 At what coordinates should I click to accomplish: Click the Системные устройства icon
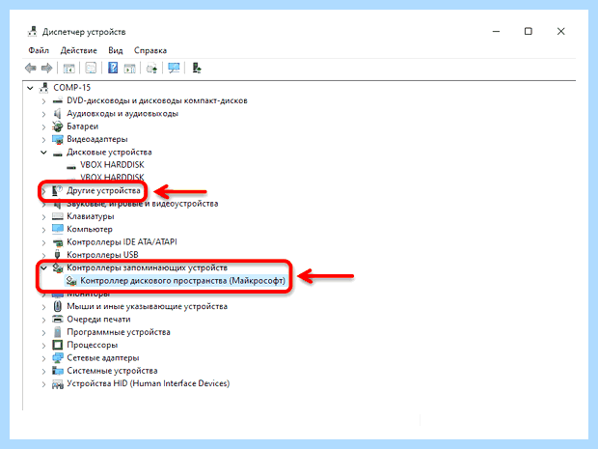58,371
